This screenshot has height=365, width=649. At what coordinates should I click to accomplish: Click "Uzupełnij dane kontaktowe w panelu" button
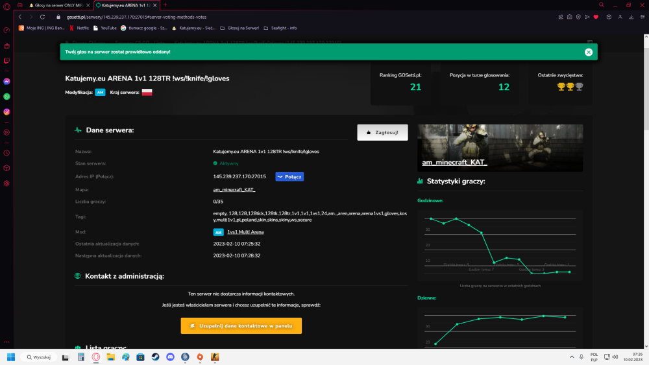(x=241, y=325)
